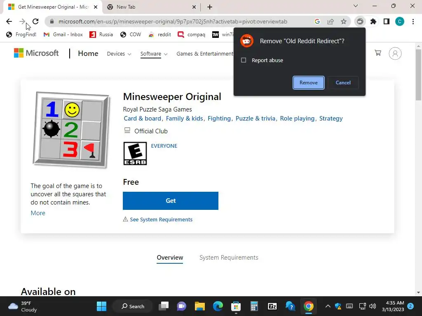Reload the current page
The height and width of the screenshot is (316, 422).
[35, 21]
